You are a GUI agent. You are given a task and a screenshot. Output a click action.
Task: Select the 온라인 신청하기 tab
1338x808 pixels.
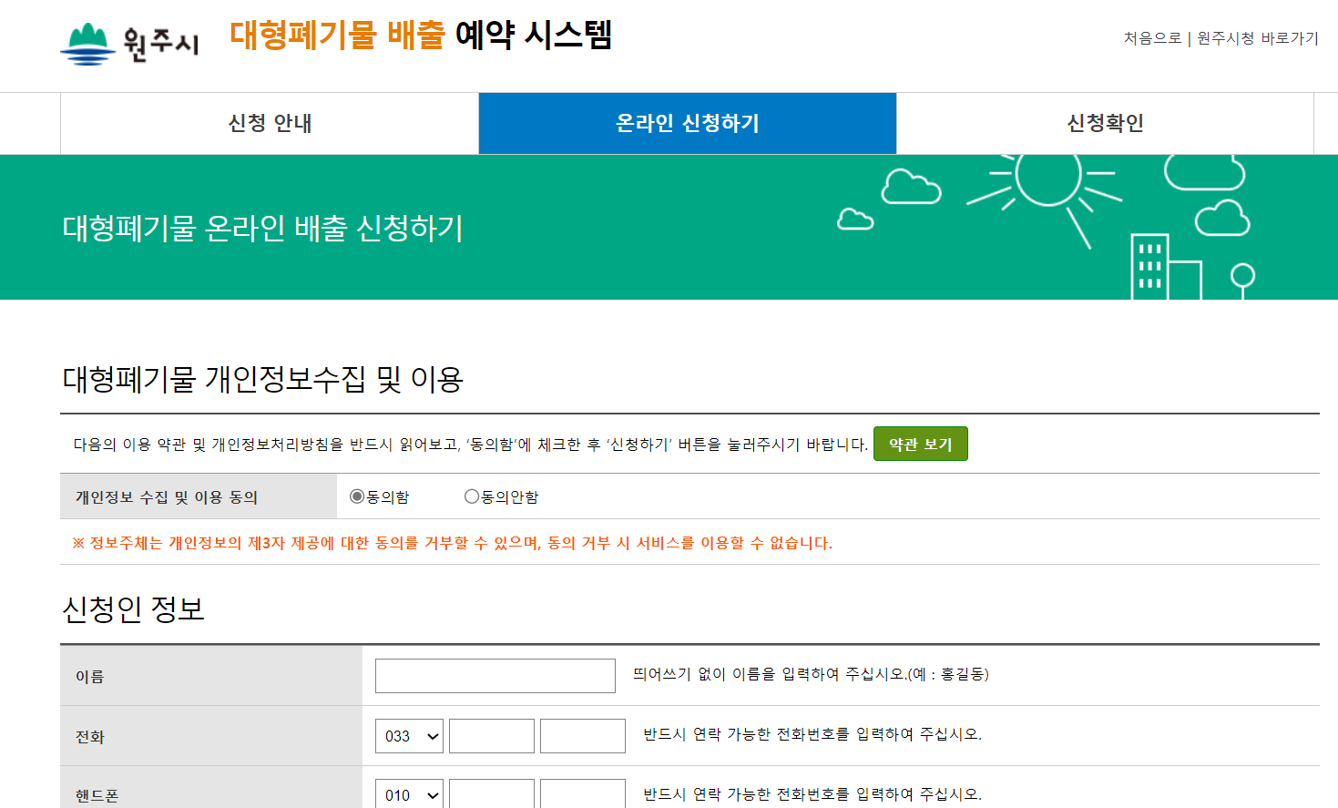tap(687, 123)
